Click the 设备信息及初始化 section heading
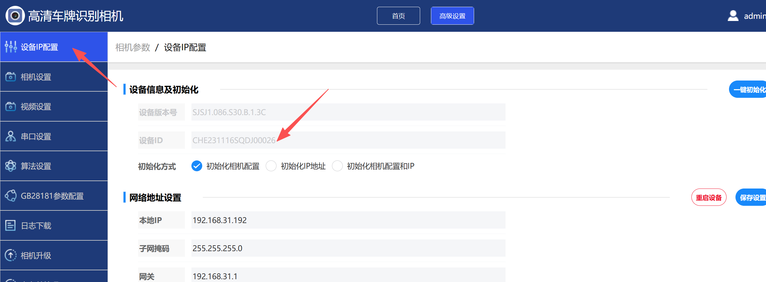The height and width of the screenshot is (282, 766). 164,89
